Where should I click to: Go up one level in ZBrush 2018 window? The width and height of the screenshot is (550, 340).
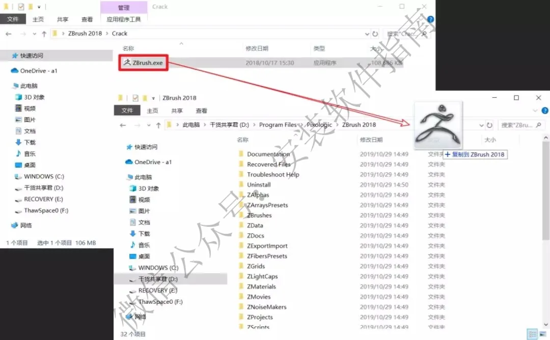pos(158,125)
